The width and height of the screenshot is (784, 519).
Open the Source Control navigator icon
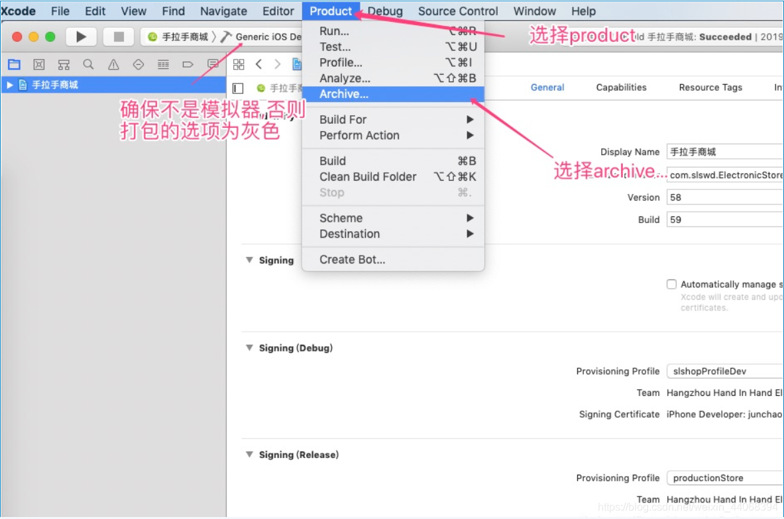point(39,64)
